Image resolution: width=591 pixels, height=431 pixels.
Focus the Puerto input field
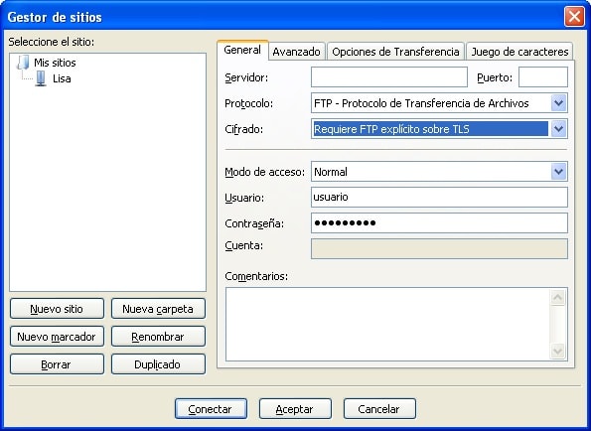543,77
